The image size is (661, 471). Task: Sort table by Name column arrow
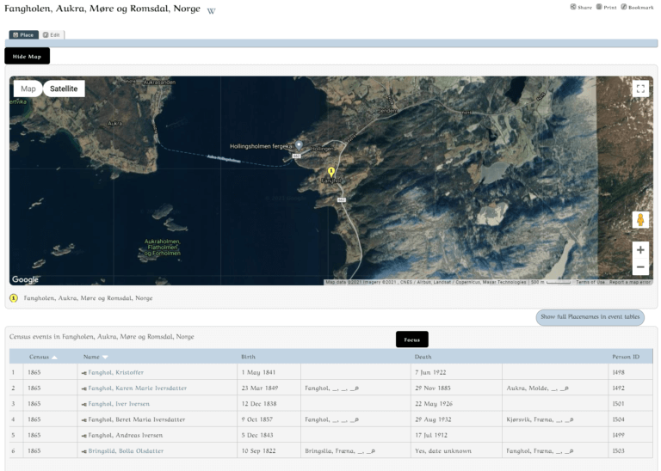click(x=105, y=357)
